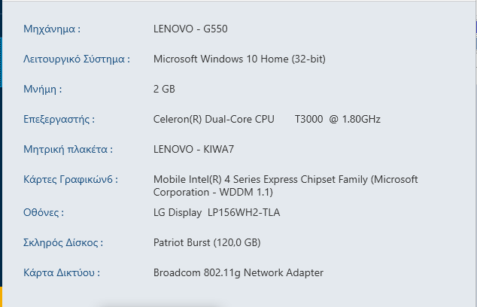
Task: Click the LG Display text
Action: click(178, 212)
